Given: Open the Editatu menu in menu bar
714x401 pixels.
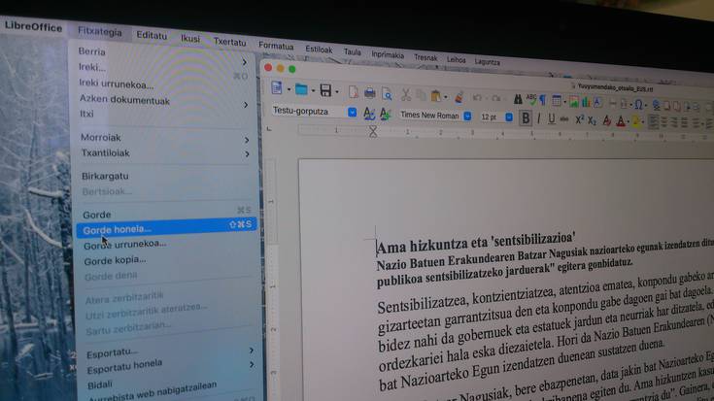Looking at the screenshot, I should pos(152,35).
